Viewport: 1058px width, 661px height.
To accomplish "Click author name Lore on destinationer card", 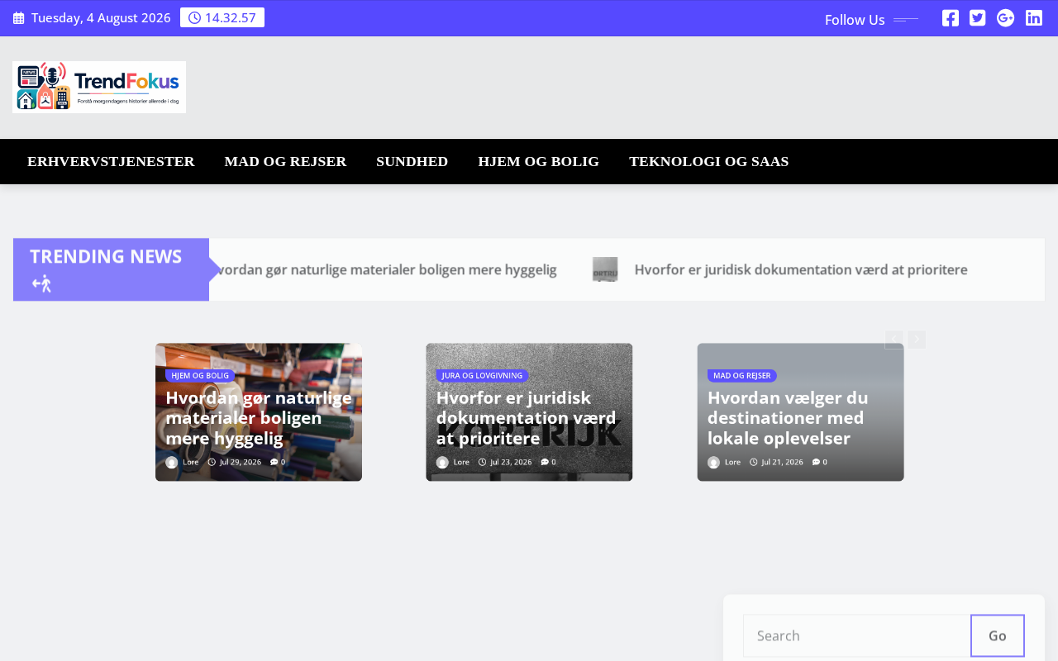I will coord(732,462).
